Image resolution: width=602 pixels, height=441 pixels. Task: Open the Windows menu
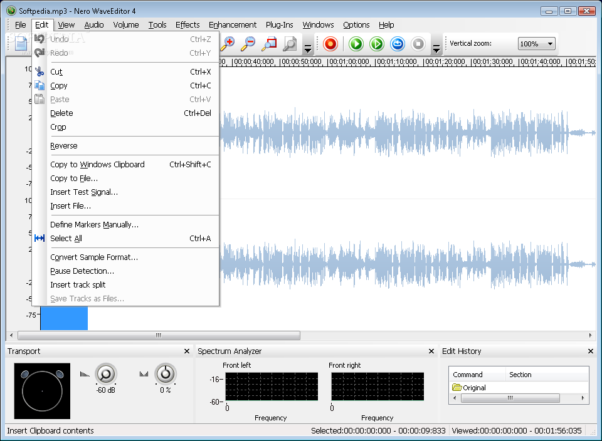coord(319,25)
